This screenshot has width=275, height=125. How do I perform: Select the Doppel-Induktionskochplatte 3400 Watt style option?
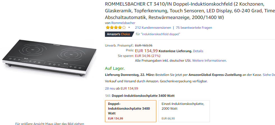pyautogui.click(x=130, y=111)
